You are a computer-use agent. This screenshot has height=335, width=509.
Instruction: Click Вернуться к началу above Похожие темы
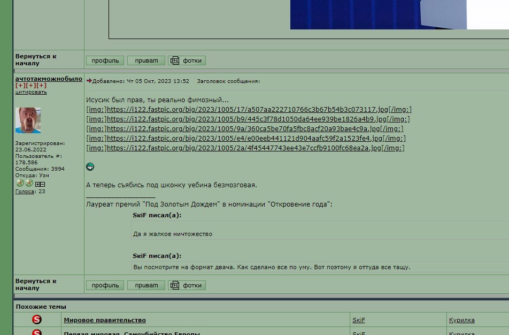[36, 285]
